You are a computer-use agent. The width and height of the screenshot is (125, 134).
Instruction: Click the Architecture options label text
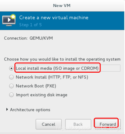(x=30, y=110)
